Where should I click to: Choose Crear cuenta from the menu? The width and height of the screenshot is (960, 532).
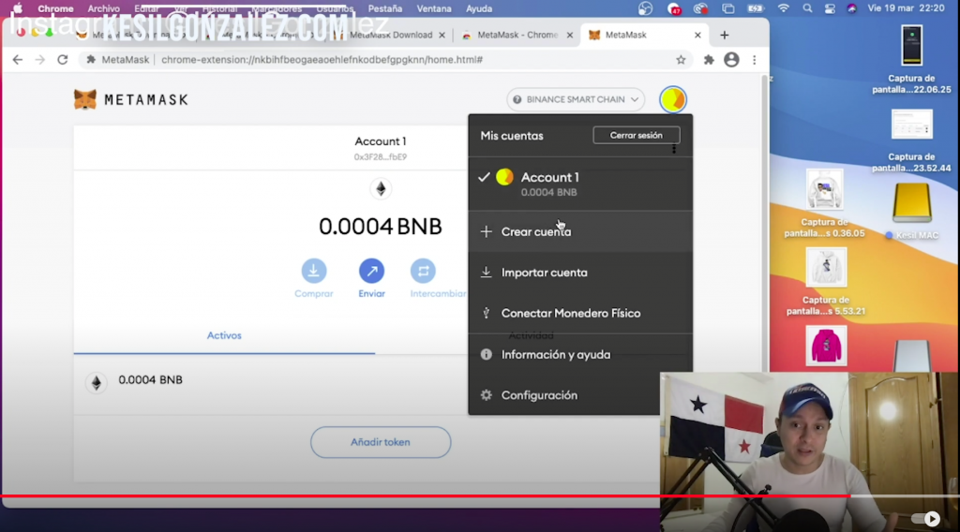pyautogui.click(x=535, y=231)
